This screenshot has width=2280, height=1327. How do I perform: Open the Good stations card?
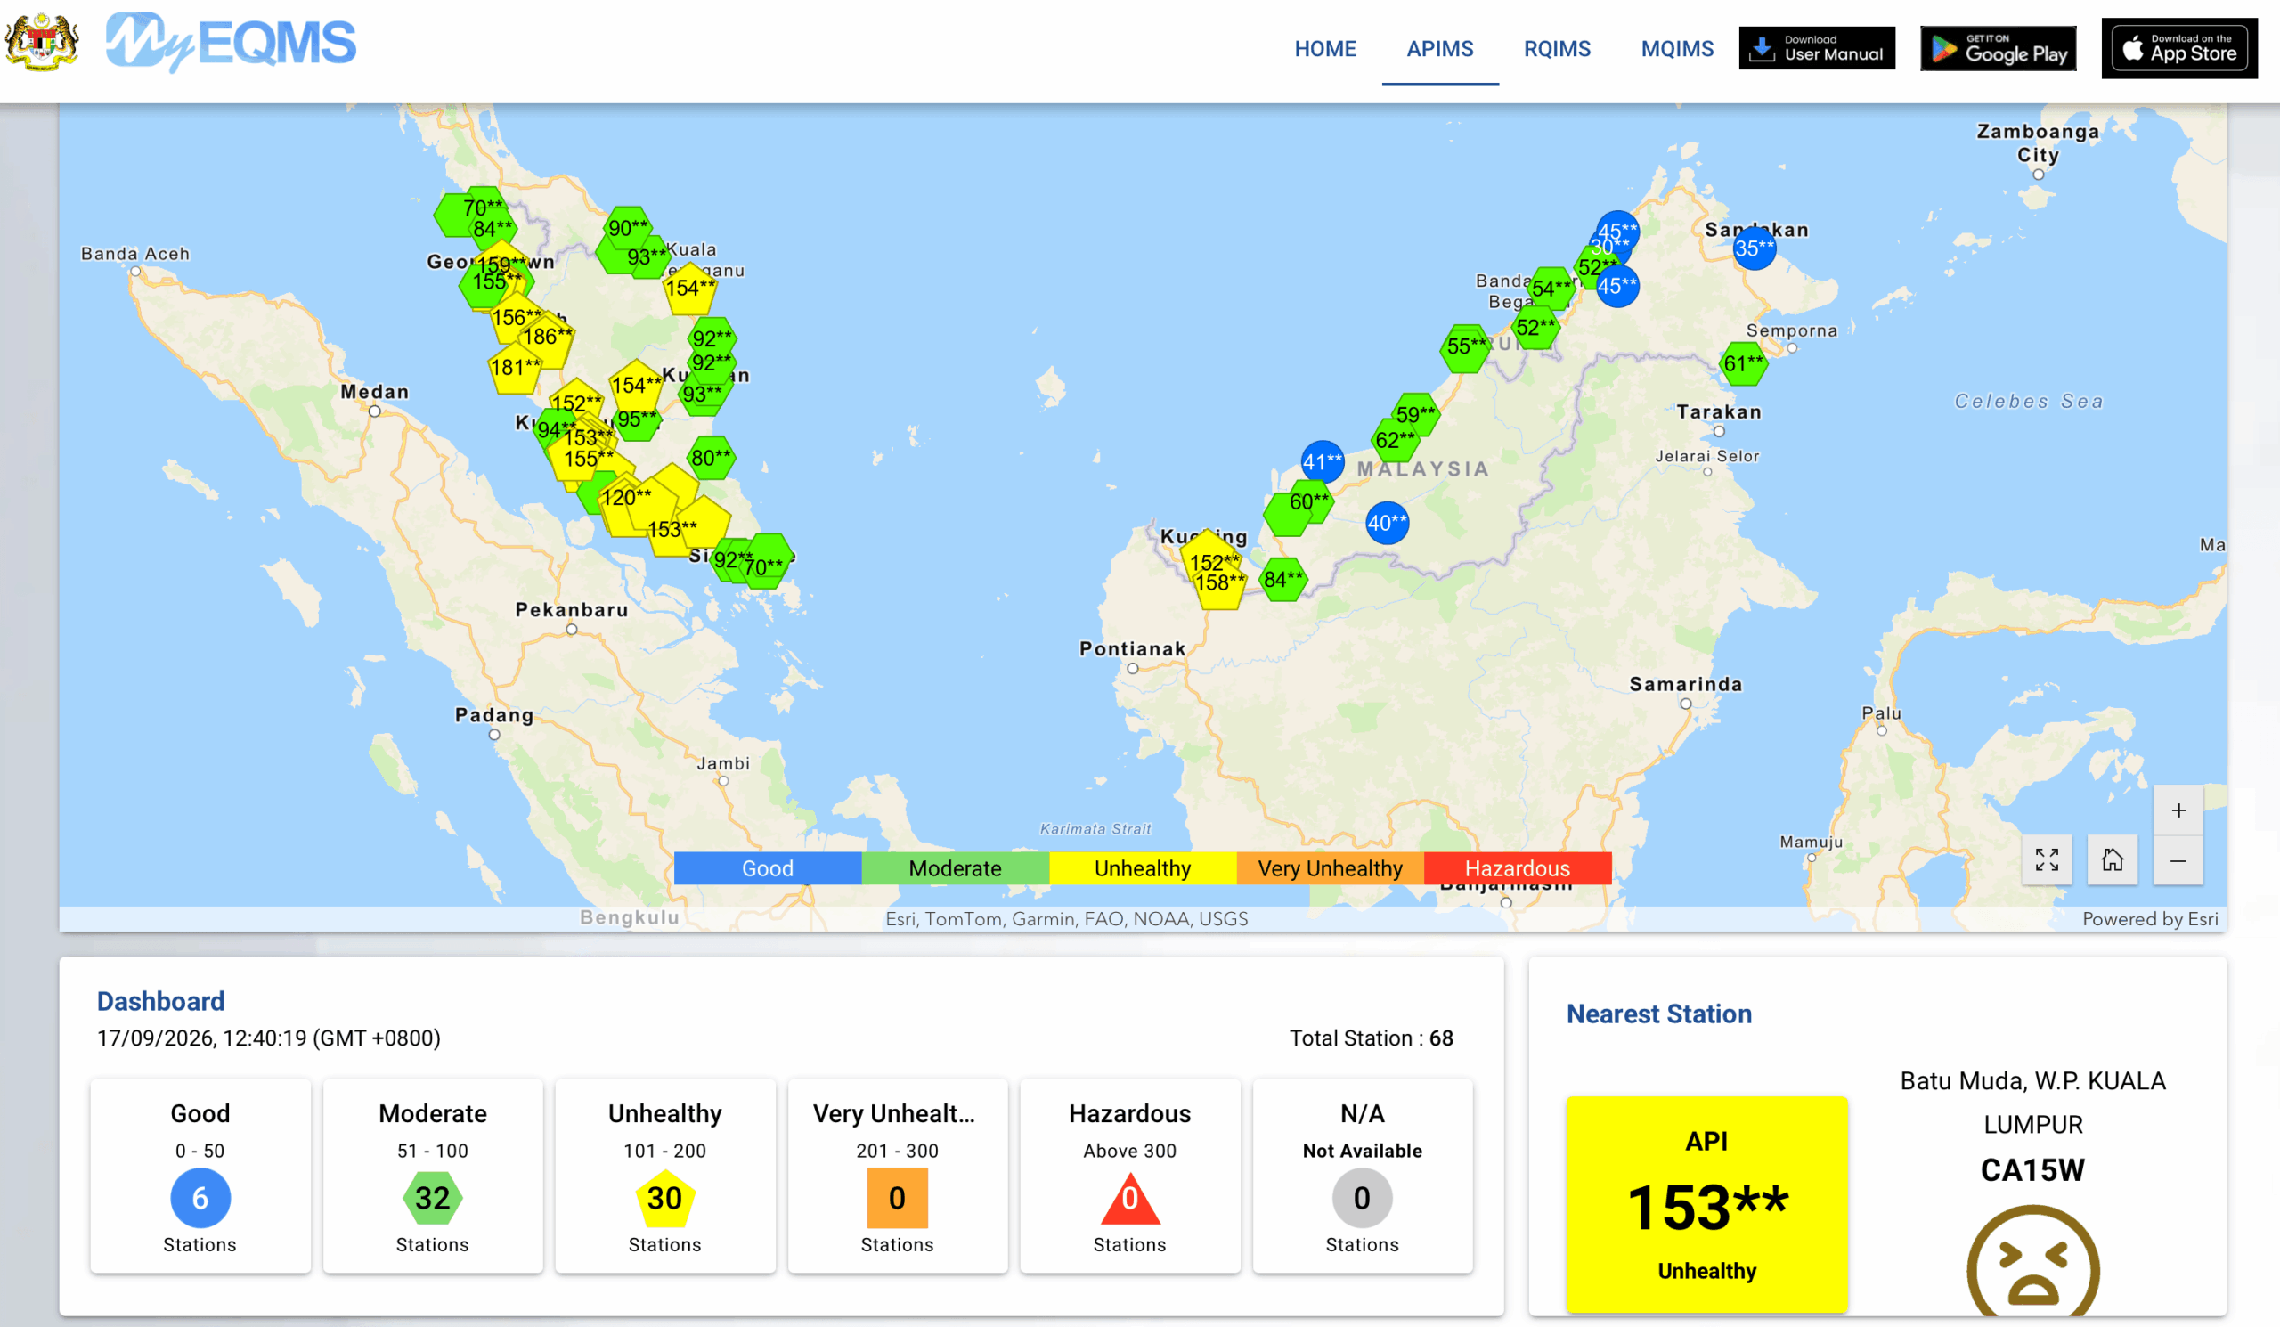[200, 1175]
